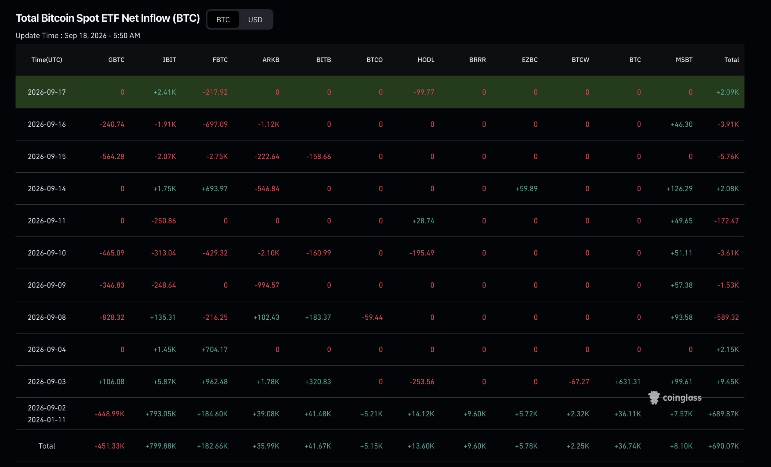Image resolution: width=771 pixels, height=467 pixels.
Task: Click the -2.10K ARKB value
Action: click(268, 253)
